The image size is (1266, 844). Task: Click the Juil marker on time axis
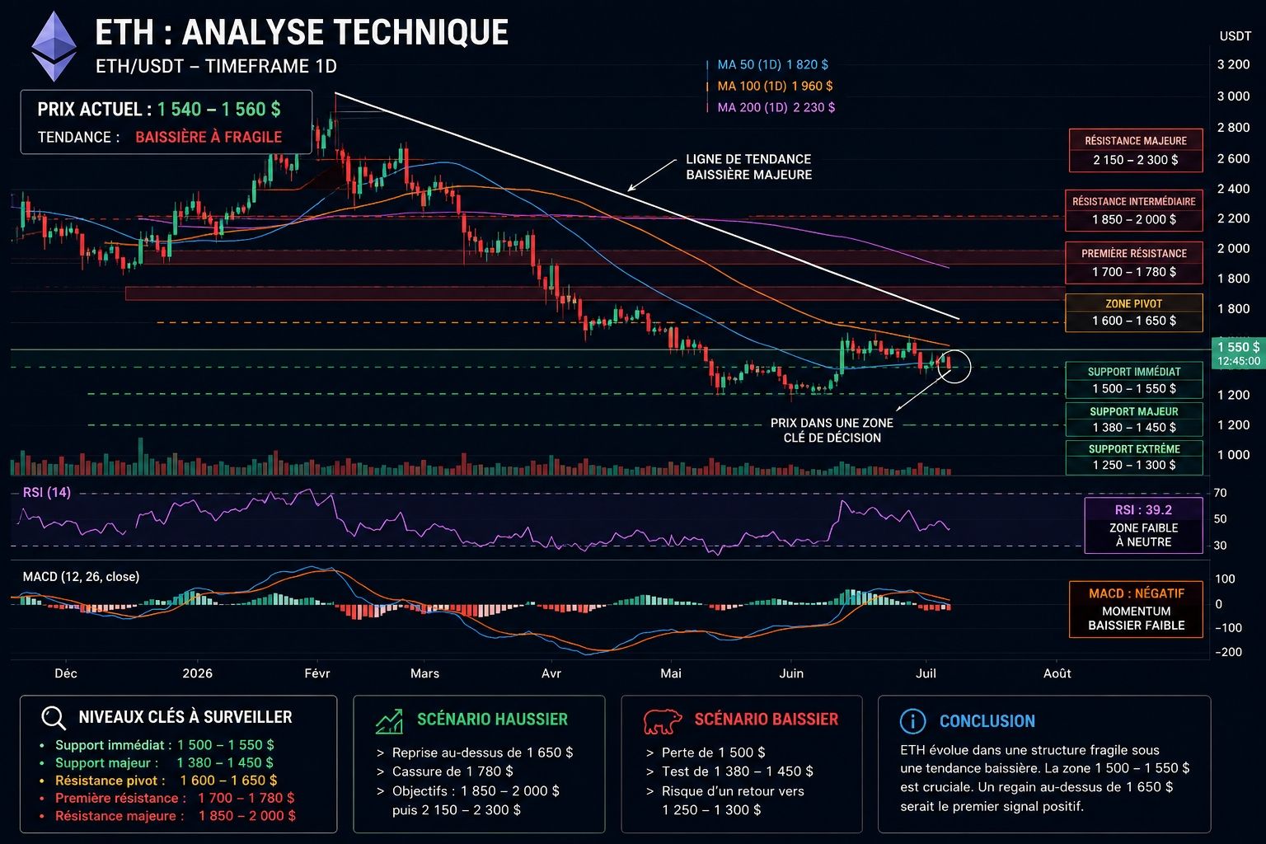coord(926,673)
